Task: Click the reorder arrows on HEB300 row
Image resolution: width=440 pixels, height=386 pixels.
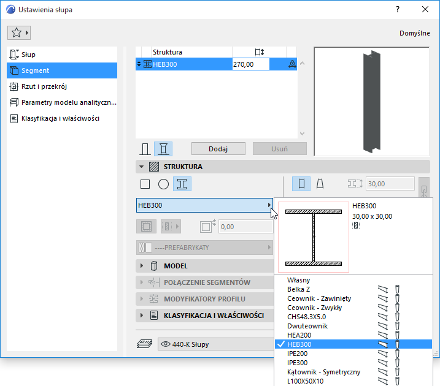Action: click(139, 64)
